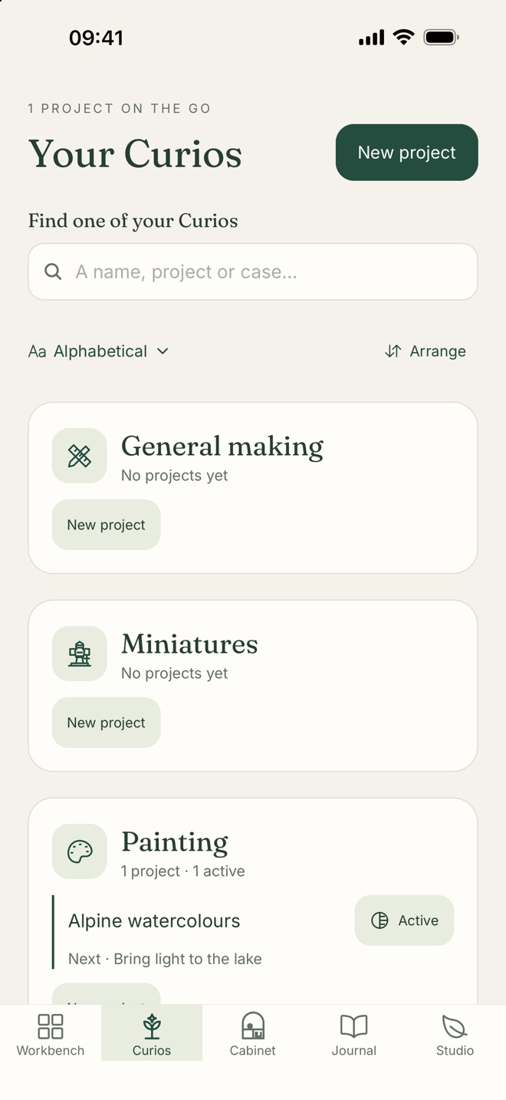Click the chevron next to Alphabetical
506x1100 pixels.
click(163, 351)
